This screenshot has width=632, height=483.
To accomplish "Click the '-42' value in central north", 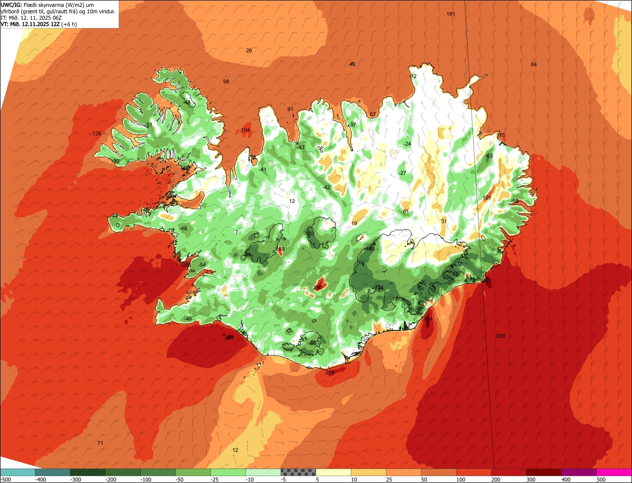I will click(326, 187).
